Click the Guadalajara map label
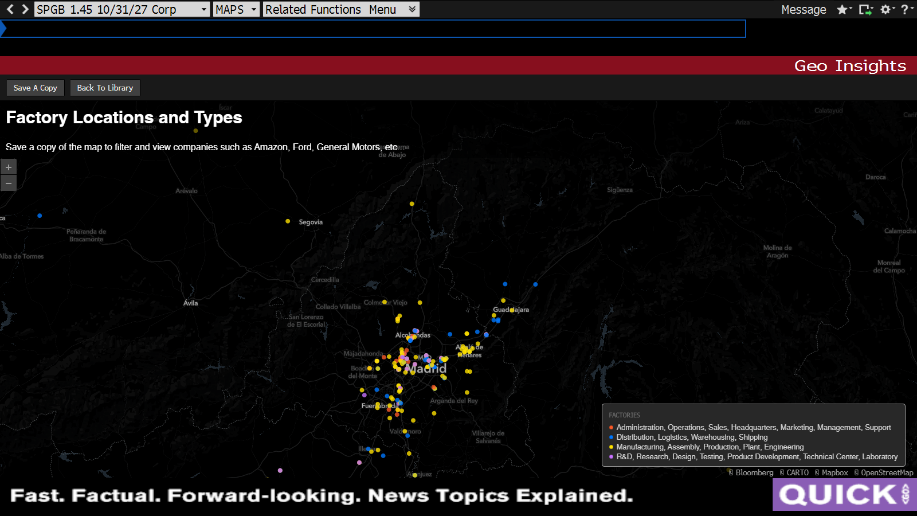 pyautogui.click(x=511, y=310)
